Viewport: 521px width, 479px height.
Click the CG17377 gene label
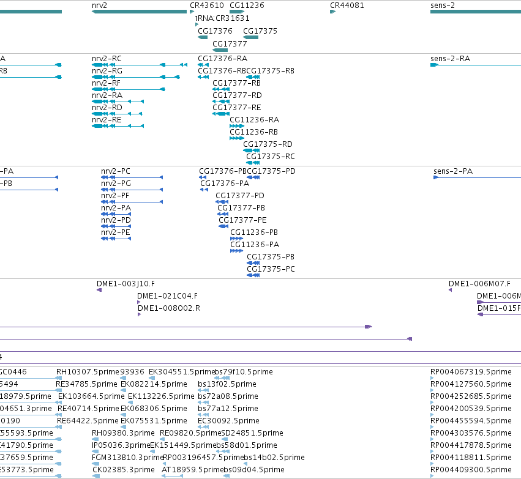tap(230, 44)
